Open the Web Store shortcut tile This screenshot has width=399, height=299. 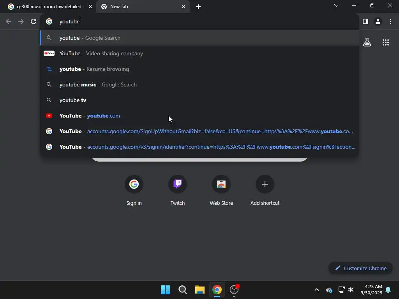[x=221, y=190]
